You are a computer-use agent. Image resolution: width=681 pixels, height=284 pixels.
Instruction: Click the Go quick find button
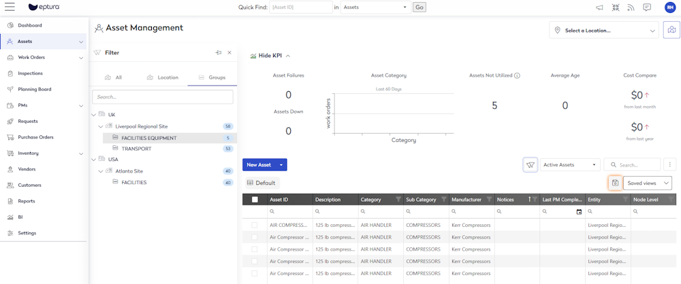click(x=419, y=7)
